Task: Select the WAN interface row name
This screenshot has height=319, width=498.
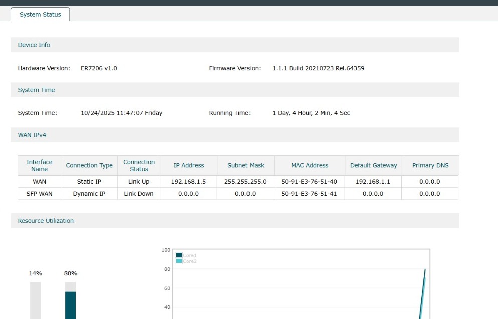Action: coord(39,182)
